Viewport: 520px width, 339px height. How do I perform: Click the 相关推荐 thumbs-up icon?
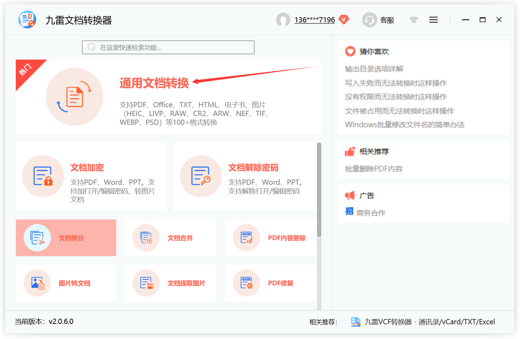point(350,151)
